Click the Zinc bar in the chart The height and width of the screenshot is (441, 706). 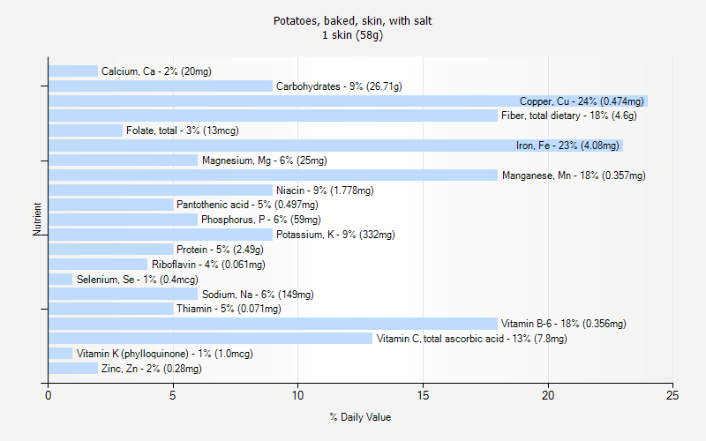(x=73, y=368)
